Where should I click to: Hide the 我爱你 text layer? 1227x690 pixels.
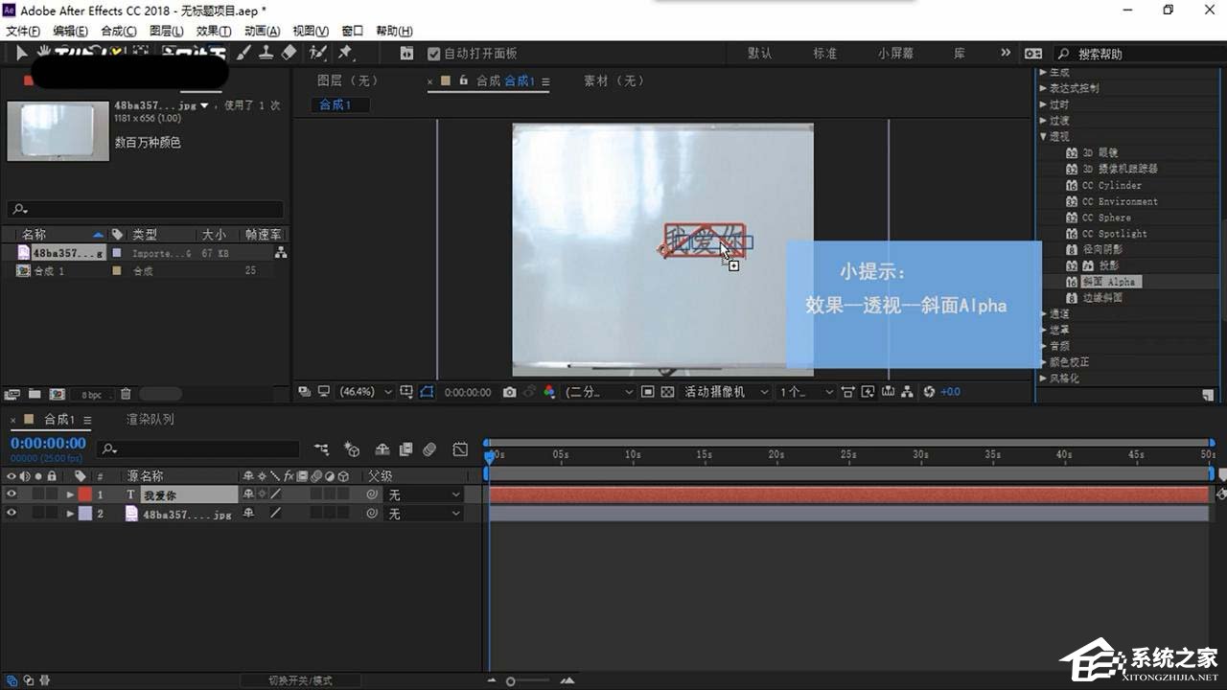tap(12, 494)
